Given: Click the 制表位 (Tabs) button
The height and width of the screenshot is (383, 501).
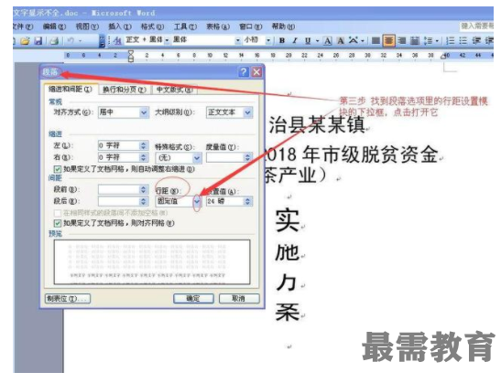Looking at the screenshot, I should pos(68,299).
